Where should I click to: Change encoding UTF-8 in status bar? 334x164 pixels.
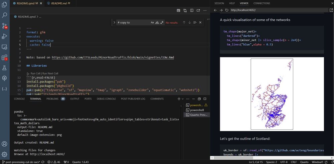284,162
